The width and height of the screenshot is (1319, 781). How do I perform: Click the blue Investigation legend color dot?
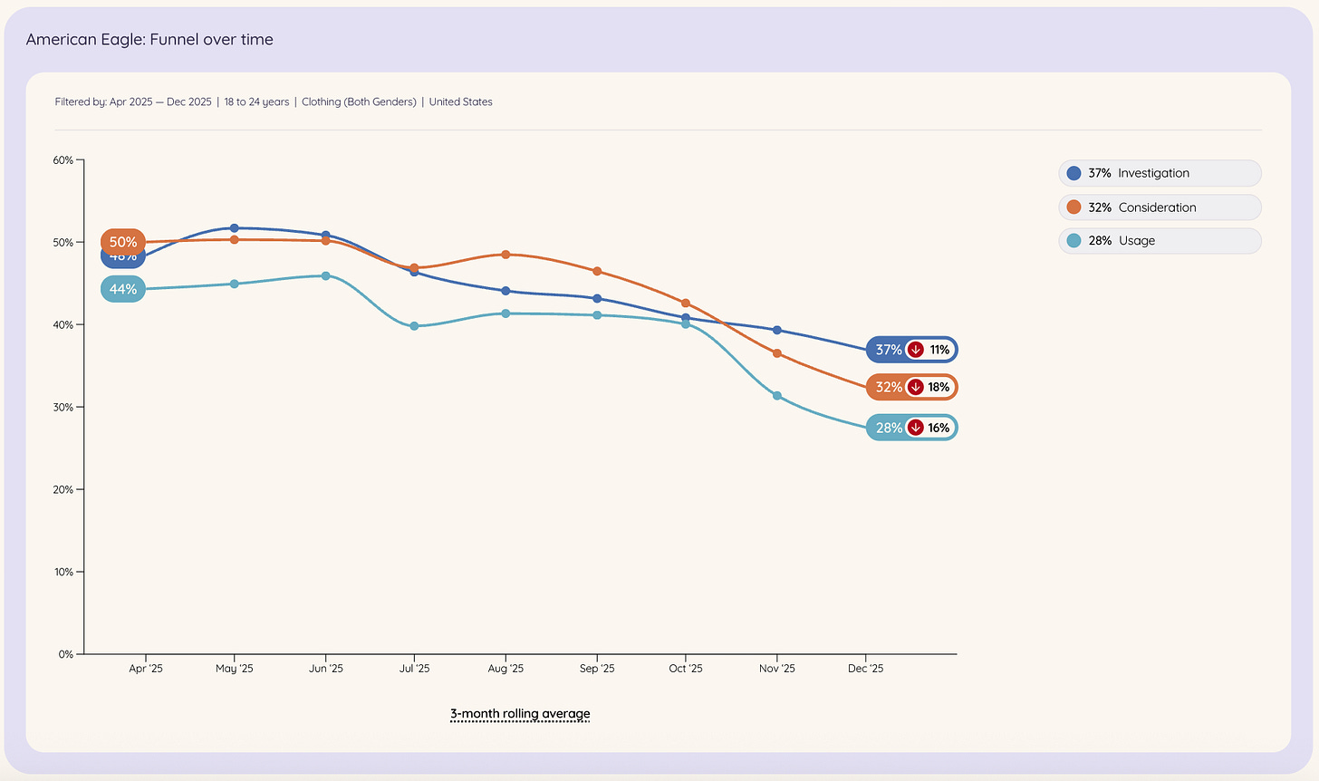(x=1073, y=173)
